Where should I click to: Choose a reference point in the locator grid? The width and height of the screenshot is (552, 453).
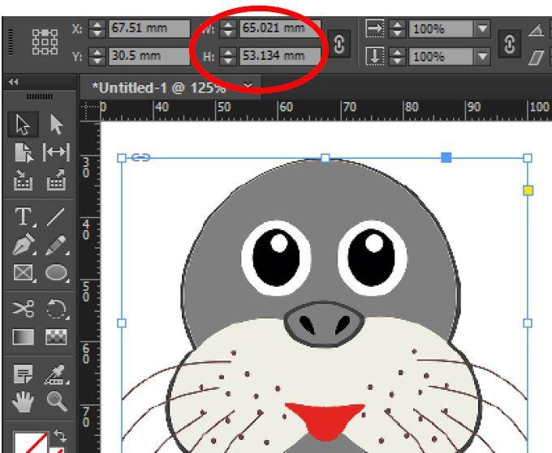(x=45, y=42)
